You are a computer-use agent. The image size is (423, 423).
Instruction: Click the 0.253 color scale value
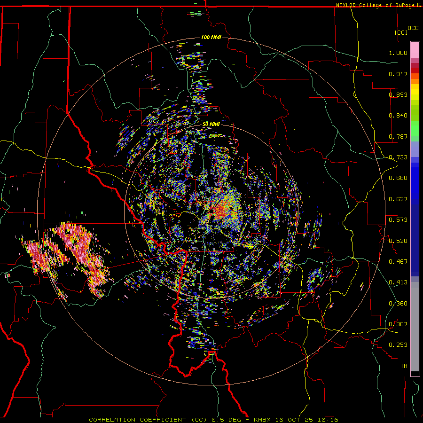(398, 345)
